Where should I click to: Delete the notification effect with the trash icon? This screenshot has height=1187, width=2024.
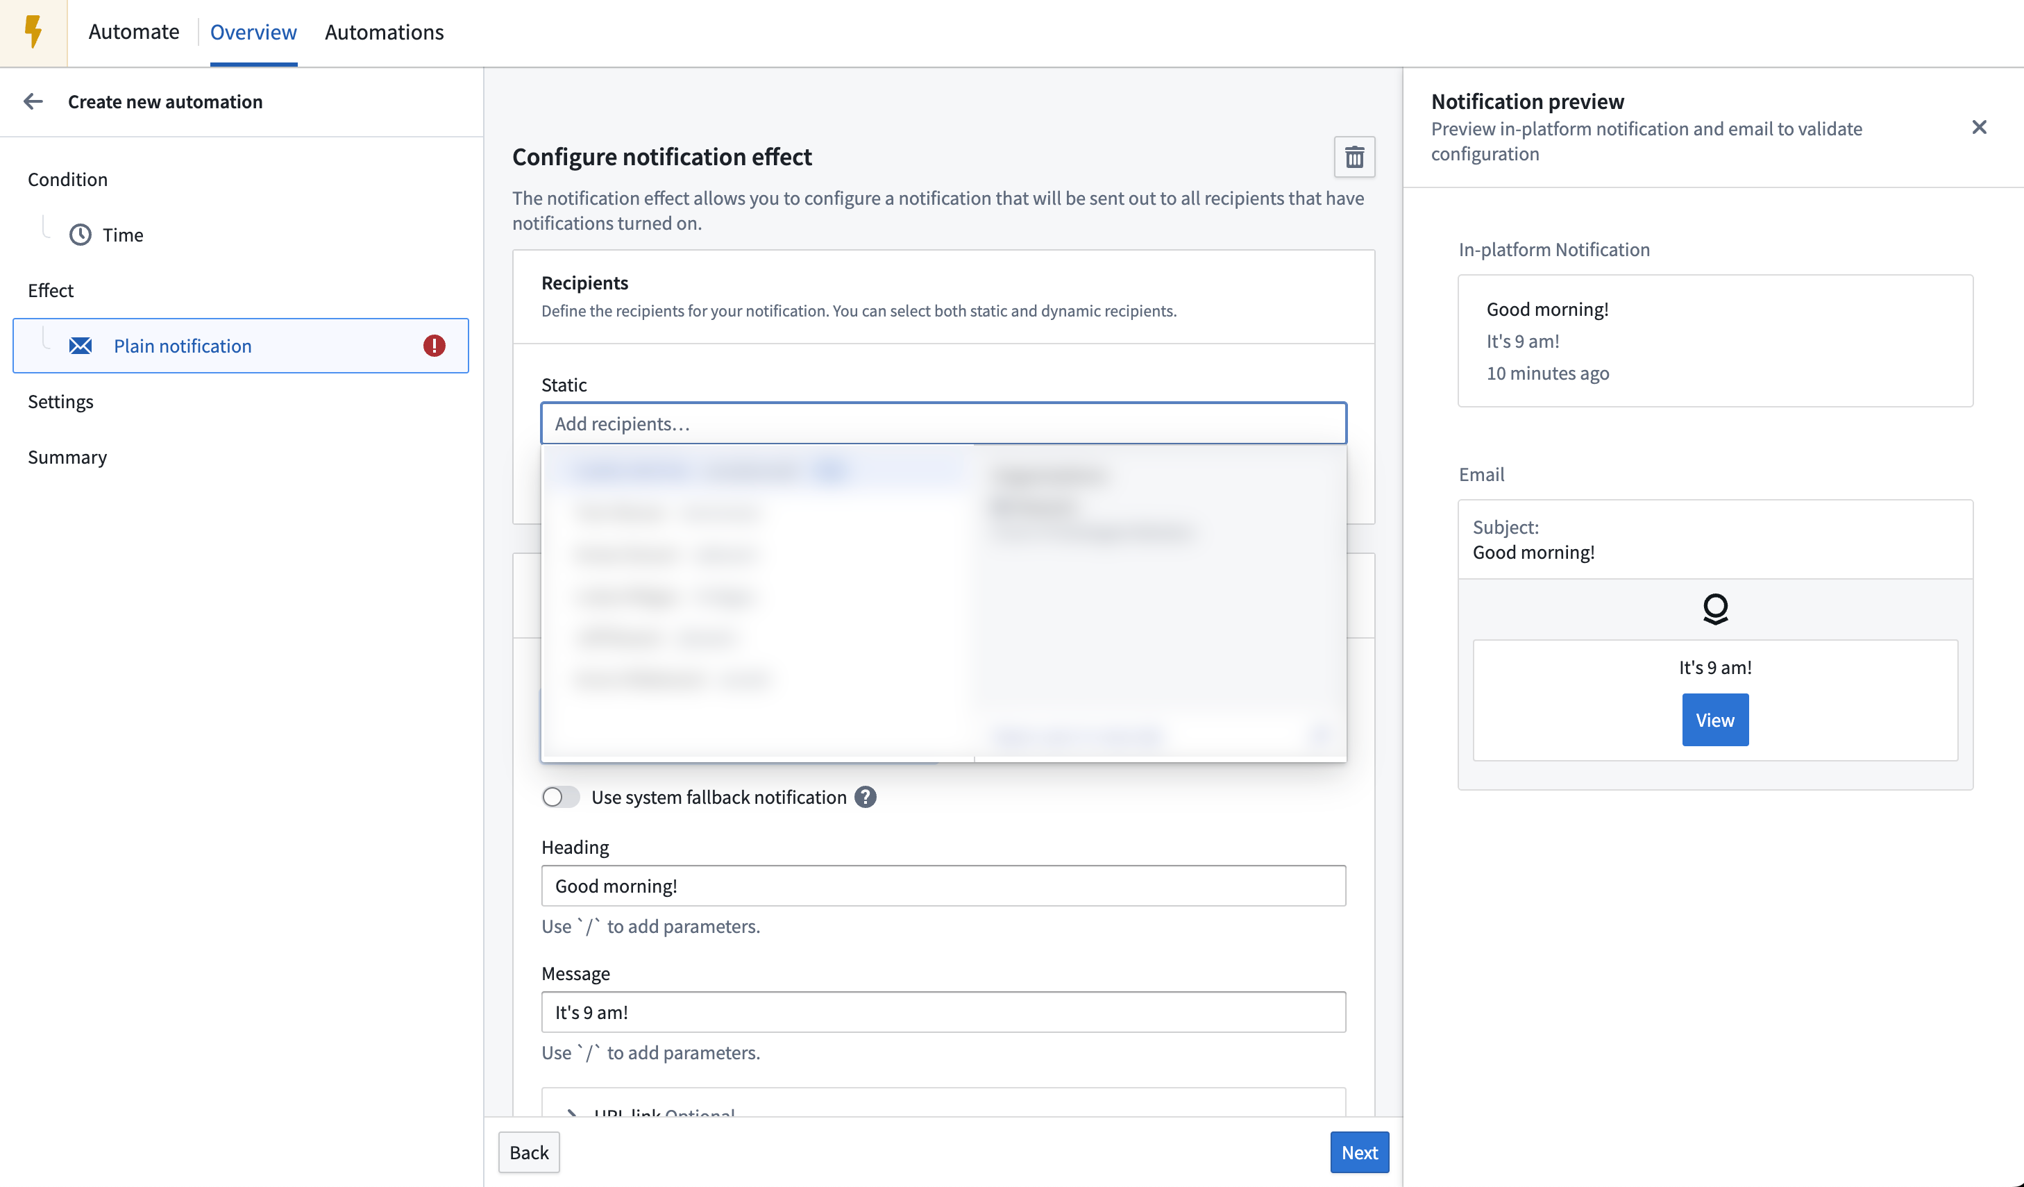(x=1354, y=157)
